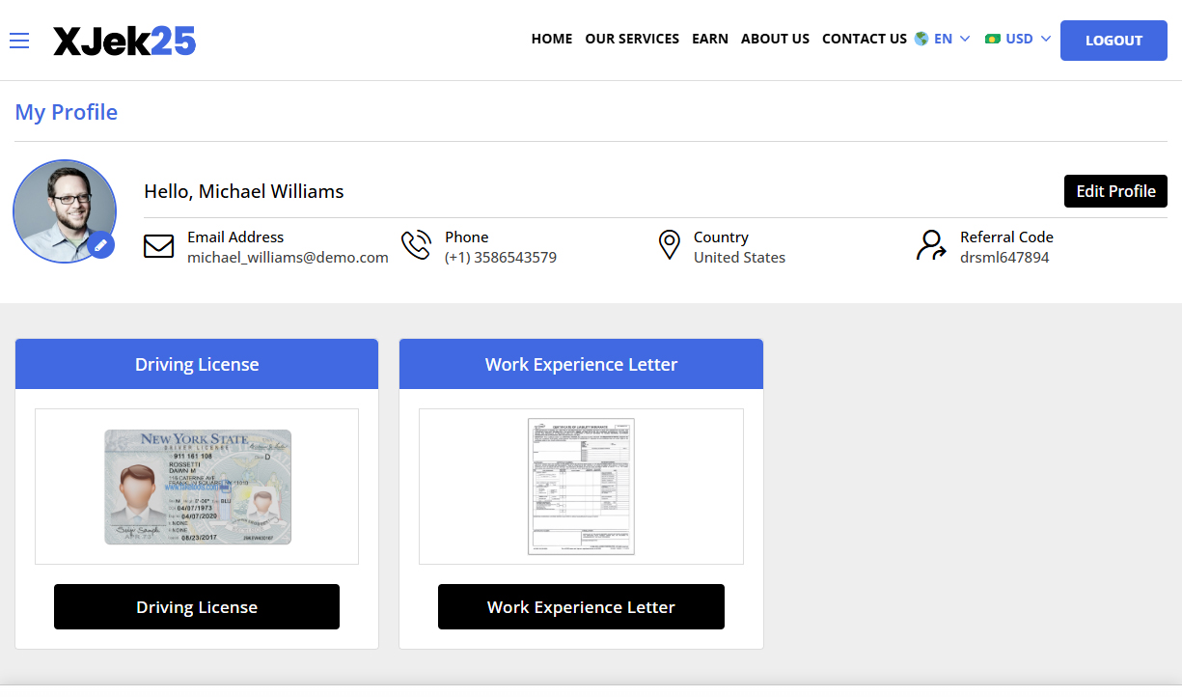The width and height of the screenshot is (1182, 697).
Task: Open the EARN page from the navbar
Action: [x=710, y=39]
